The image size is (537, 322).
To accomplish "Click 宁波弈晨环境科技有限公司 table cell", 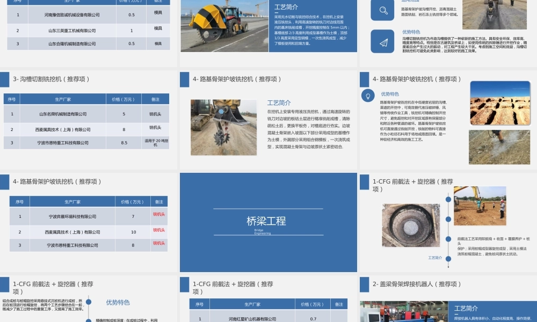I will click(72, 217).
